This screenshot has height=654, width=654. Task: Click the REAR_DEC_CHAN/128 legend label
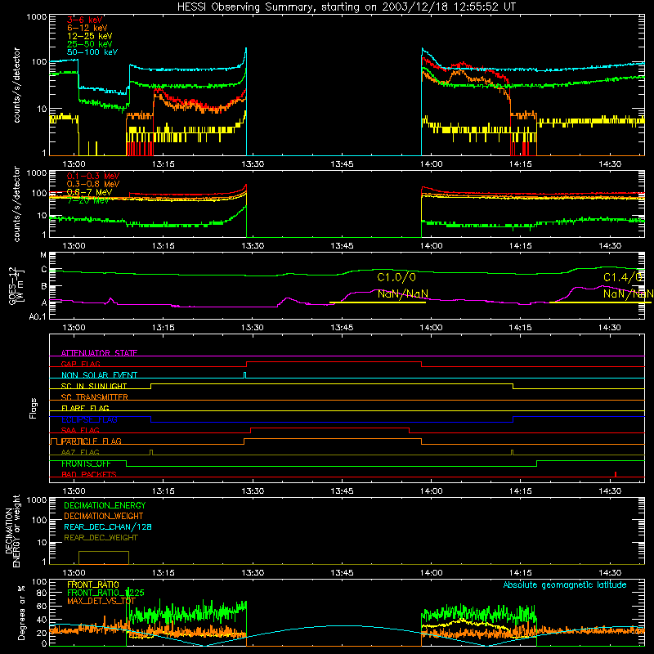pos(108,527)
